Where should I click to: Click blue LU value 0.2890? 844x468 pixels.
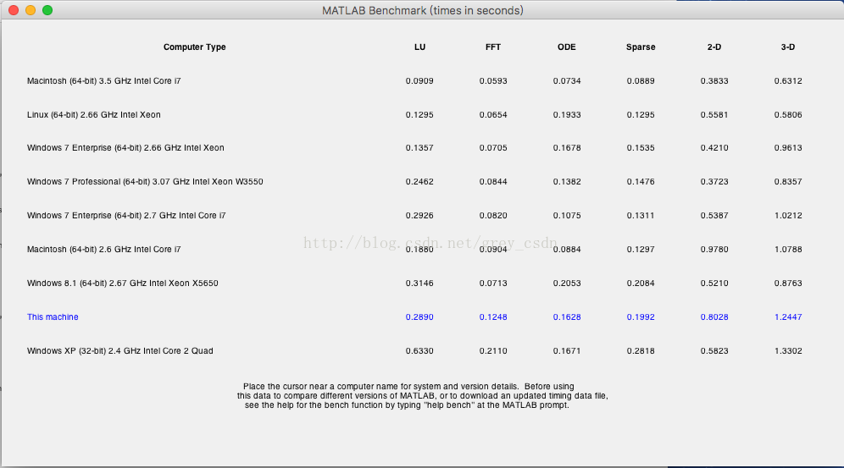419,317
